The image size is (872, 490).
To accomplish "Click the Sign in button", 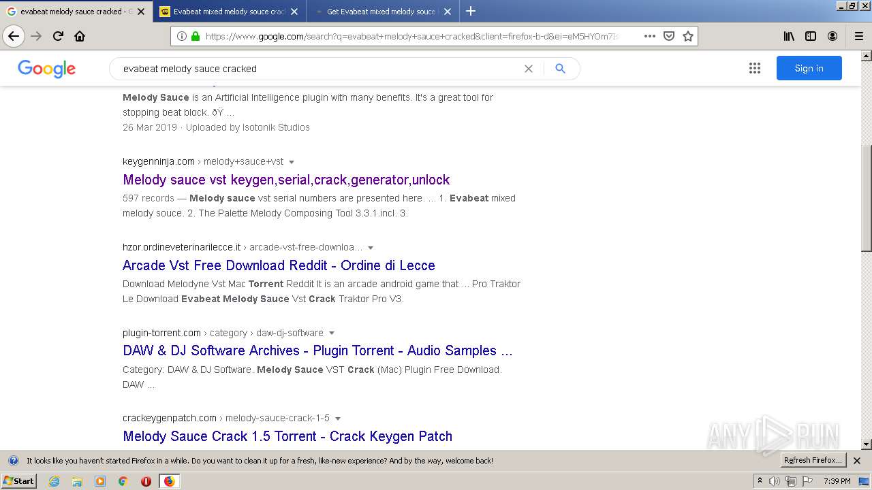I will tap(809, 68).
